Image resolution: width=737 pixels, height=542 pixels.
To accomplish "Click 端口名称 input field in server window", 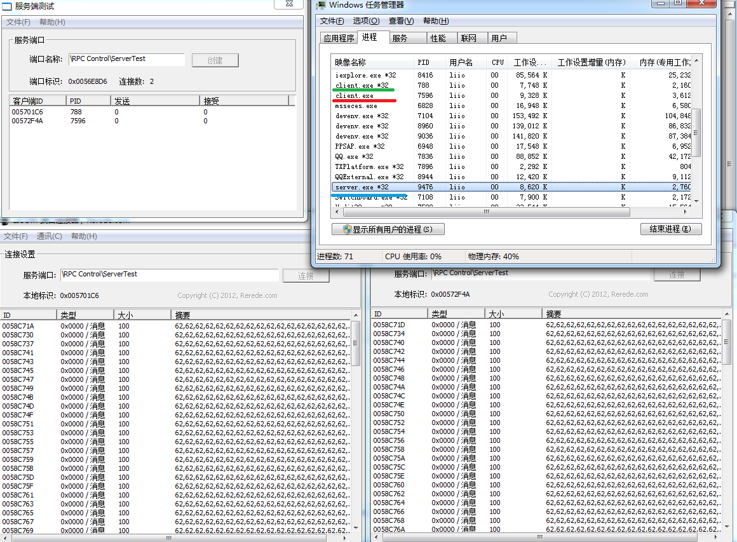I will [127, 59].
